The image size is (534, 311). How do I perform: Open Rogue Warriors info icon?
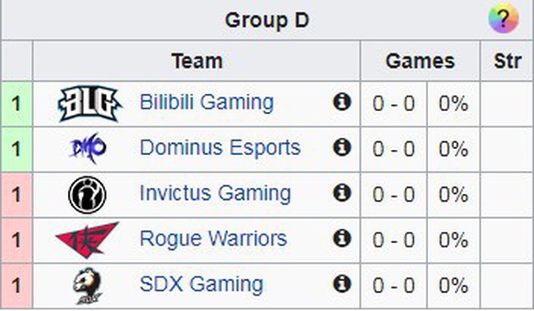pyautogui.click(x=342, y=238)
